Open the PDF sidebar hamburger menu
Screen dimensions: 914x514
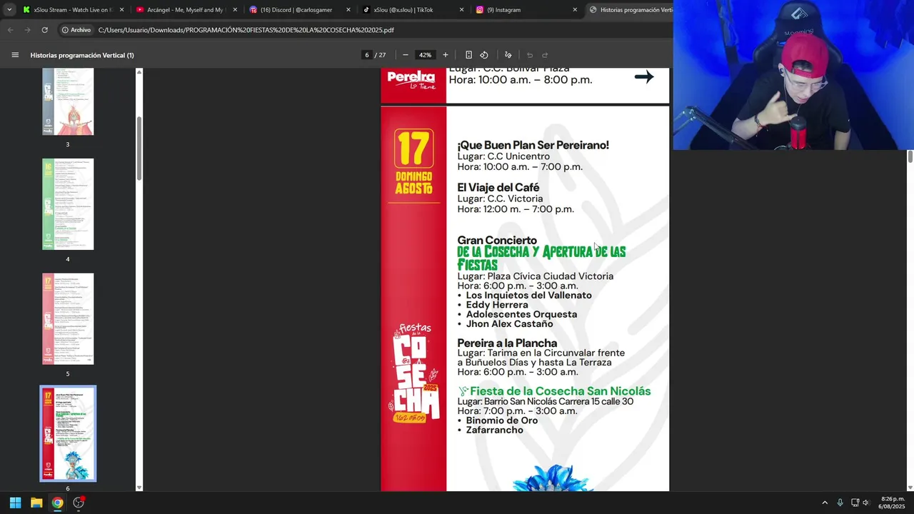[15, 55]
